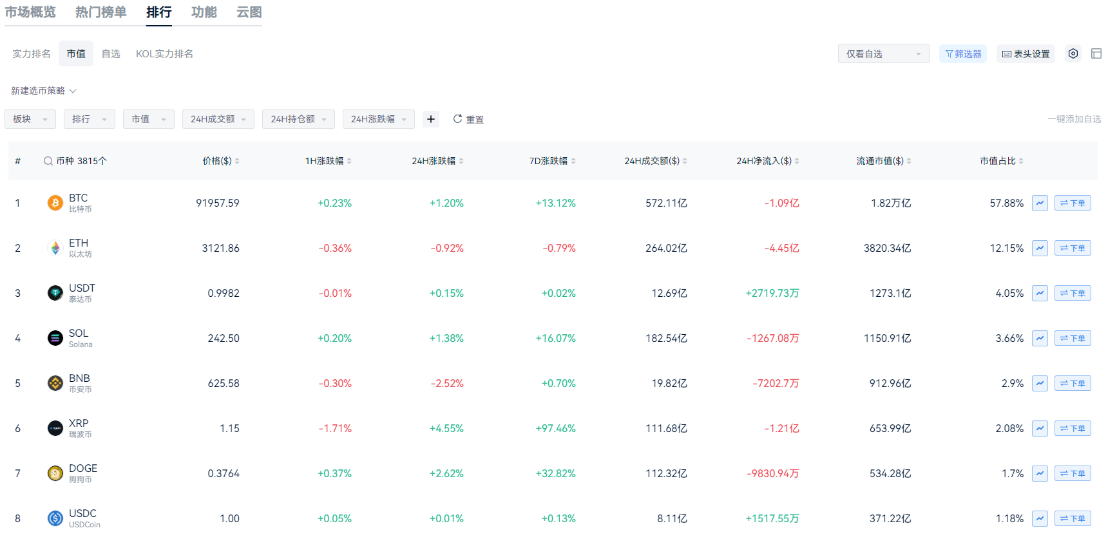Select 自选 sub-tab
Image resolution: width=1117 pixels, height=546 pixels.
coord(111,53)
